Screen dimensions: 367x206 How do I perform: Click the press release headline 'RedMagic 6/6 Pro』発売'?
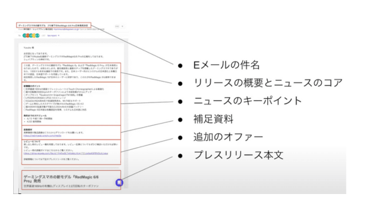tap(61, 179)
